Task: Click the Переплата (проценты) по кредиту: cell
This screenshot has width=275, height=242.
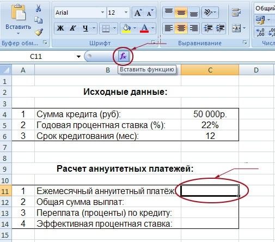Action: [108, 213]
